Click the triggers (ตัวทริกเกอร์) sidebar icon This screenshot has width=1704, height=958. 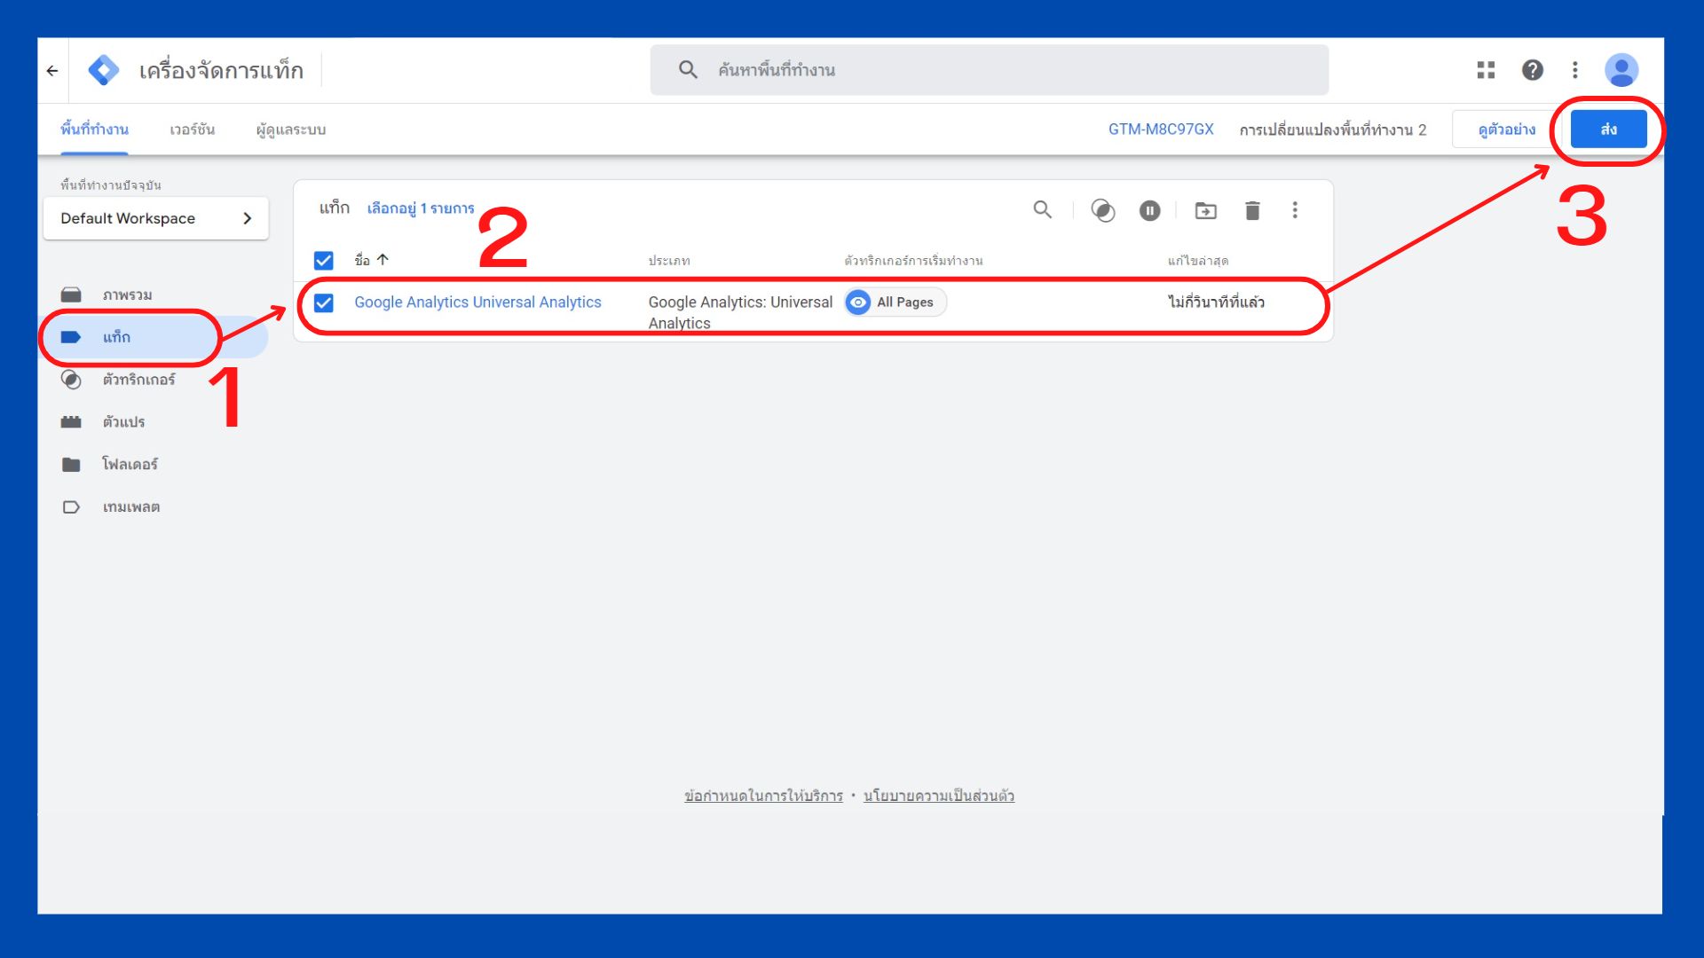tap(71, 380)
